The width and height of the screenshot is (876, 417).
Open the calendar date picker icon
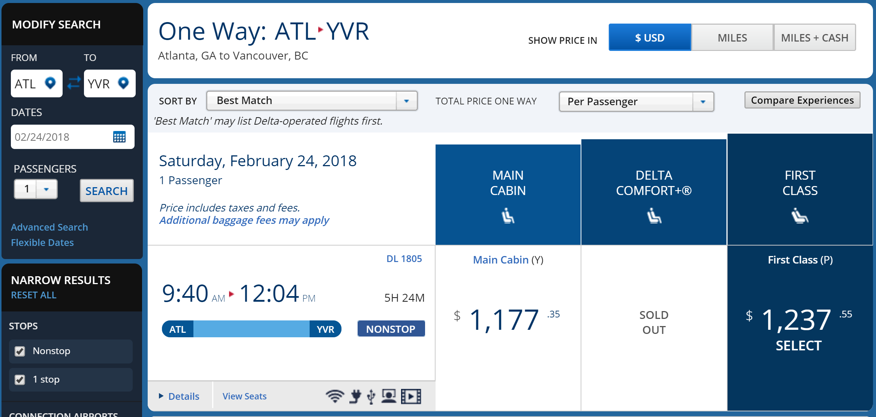119,137
